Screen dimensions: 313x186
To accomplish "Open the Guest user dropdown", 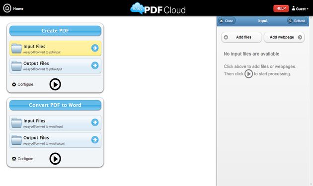I will pyautogui.click(x=300, y=8).
